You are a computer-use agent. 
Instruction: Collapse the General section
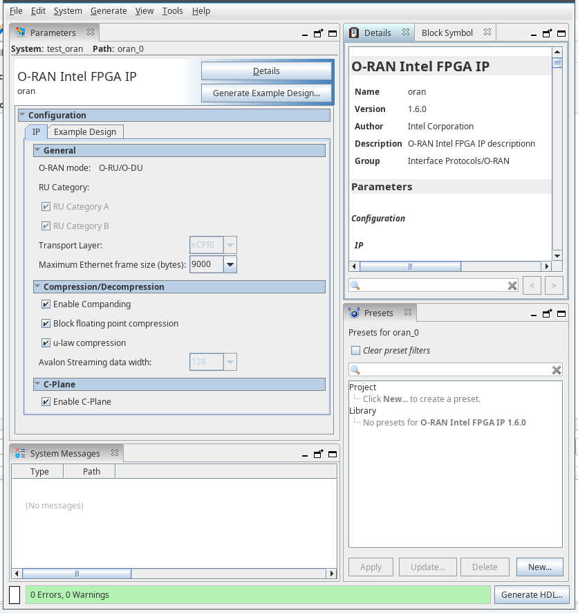point(37,150)
